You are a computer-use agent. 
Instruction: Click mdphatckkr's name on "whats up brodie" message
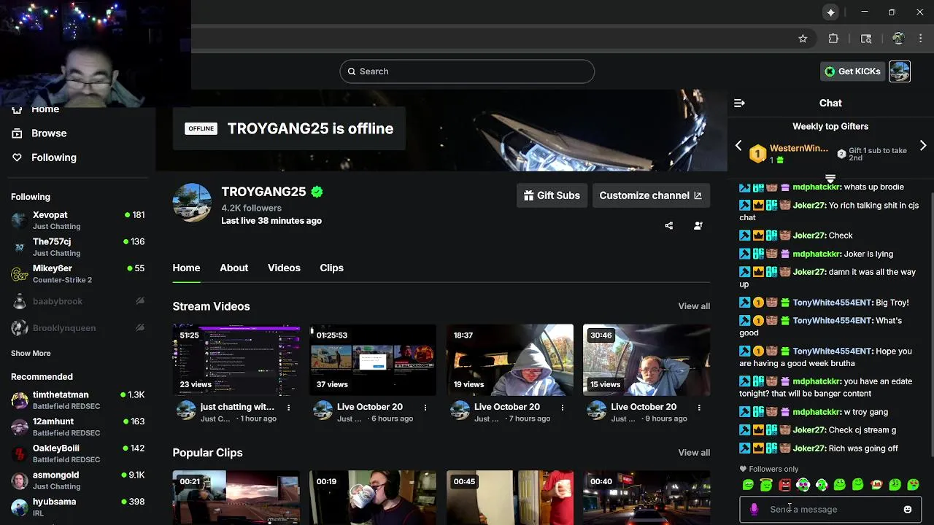tap(817, 187)
